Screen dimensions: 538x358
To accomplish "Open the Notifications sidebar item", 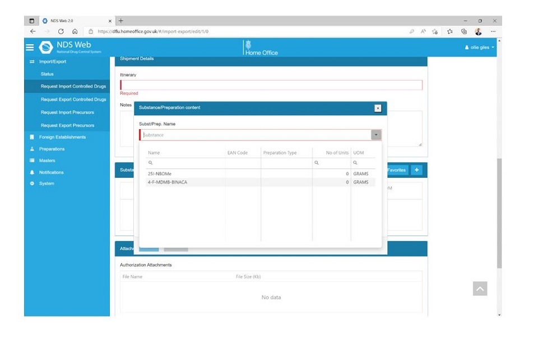I will tap(51, 172).
